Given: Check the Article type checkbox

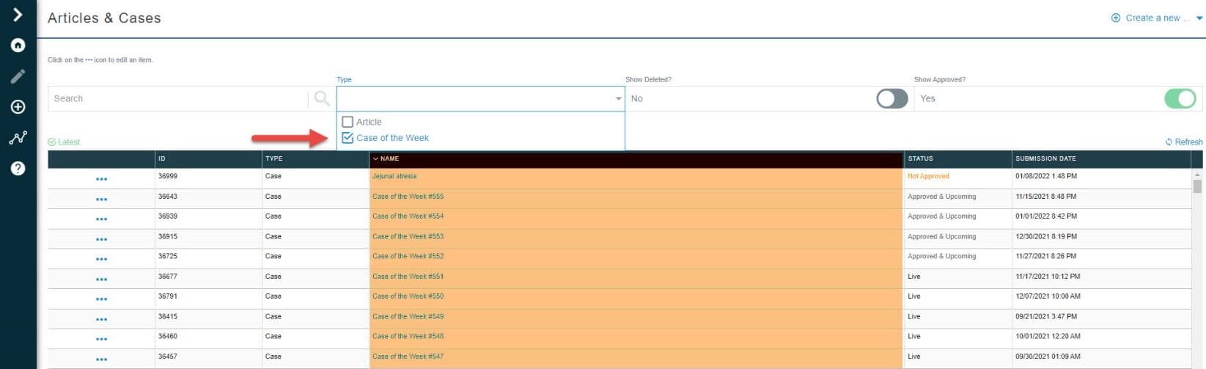Looking at the screenshot, I should 348,122.
